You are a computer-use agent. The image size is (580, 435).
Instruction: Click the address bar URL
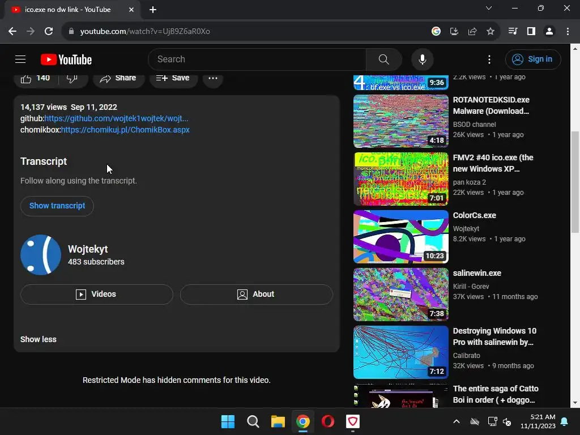(145, 32)
